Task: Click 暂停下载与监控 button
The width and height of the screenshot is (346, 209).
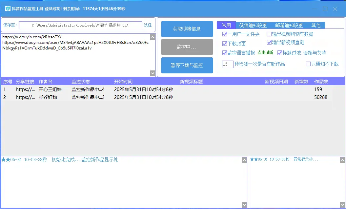Action: pos(187,65)
